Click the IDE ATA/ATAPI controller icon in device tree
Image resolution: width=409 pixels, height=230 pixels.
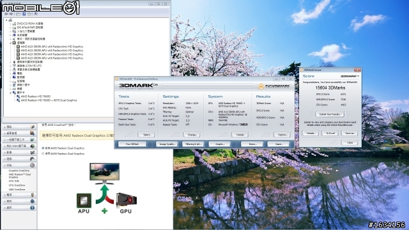click(x=14, y=27)
